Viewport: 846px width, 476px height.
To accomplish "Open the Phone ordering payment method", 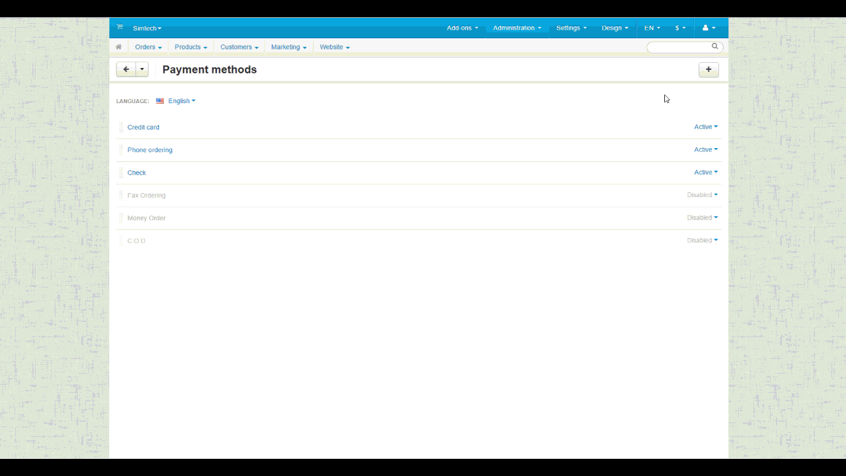I will tap(150, 150).
